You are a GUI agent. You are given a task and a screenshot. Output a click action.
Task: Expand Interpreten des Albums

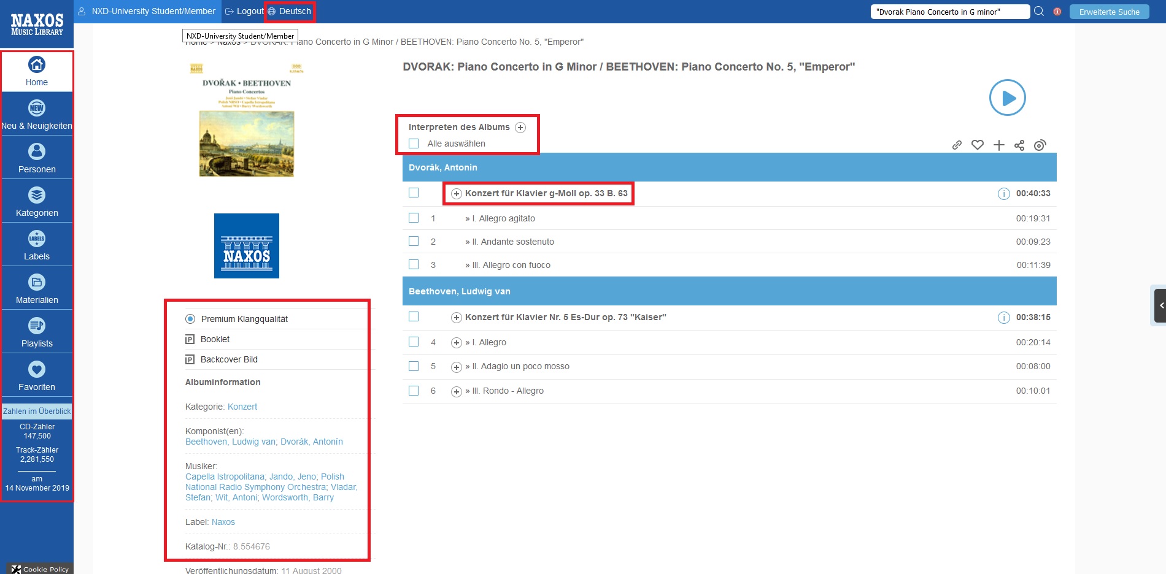(x=520, y=128)
